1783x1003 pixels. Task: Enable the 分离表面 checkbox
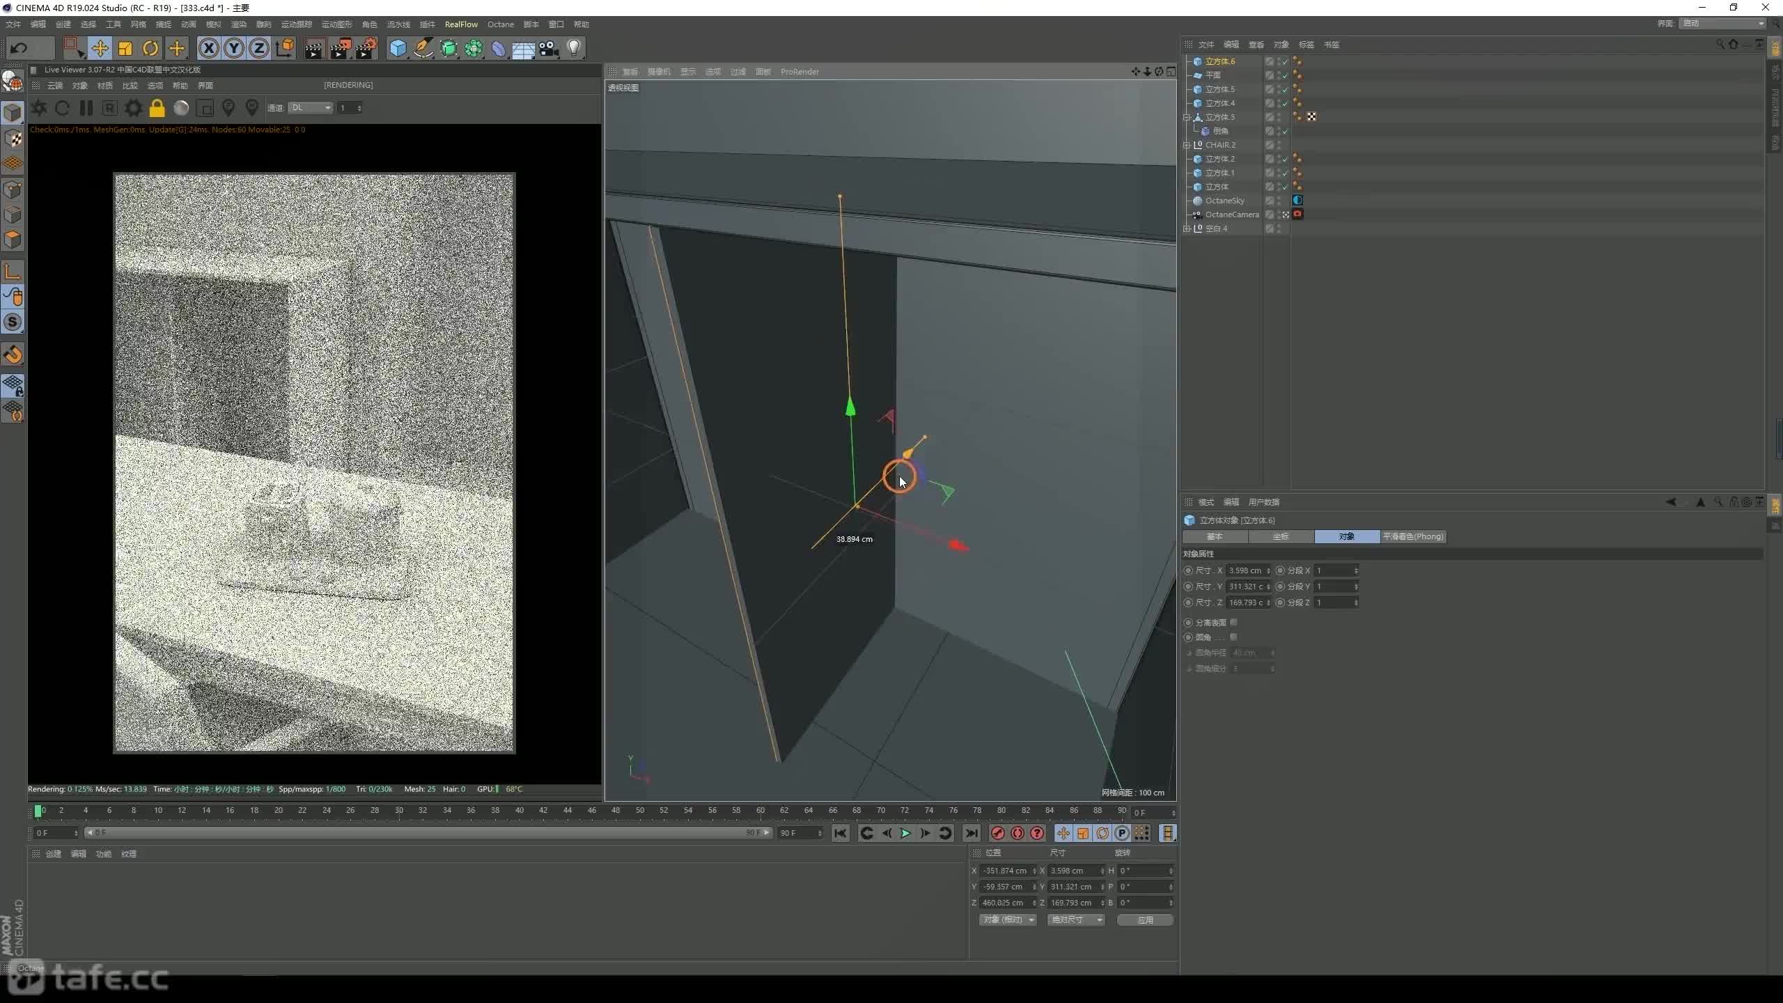pyautogui.click(x=1233, y=622)
